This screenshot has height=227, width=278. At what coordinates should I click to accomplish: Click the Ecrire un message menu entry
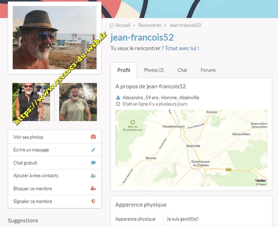tap(31, 150)
